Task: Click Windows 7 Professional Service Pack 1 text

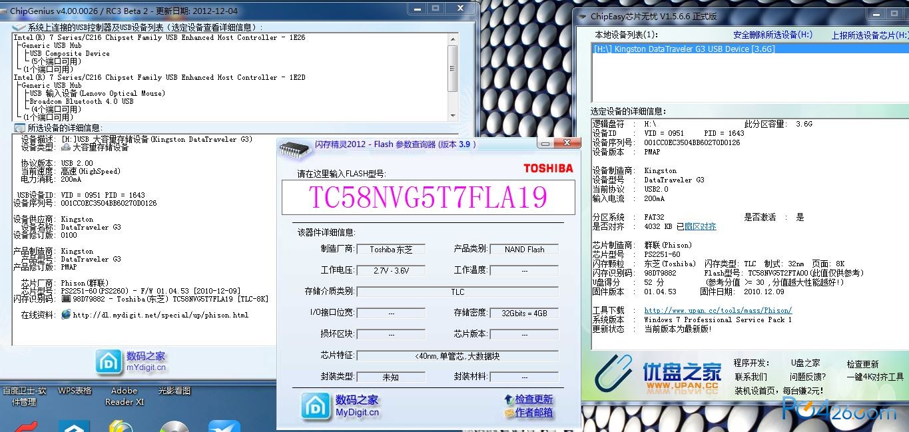Action: (x=718, y=320)
